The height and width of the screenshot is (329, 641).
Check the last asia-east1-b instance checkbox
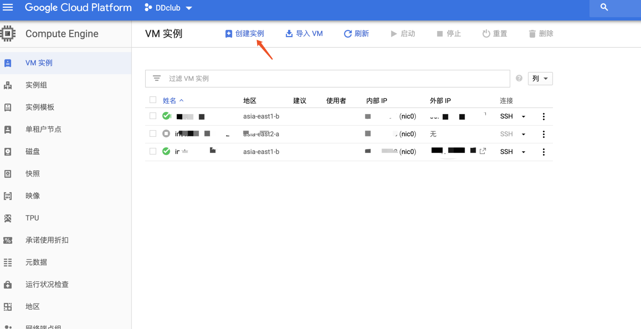click(x=153, y=151)
